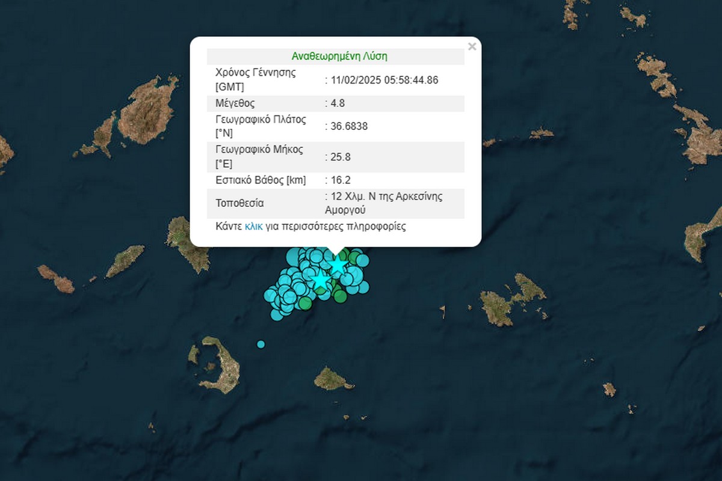
Task: Open the 'κλικ' more information link
Action: coord(253,227)
